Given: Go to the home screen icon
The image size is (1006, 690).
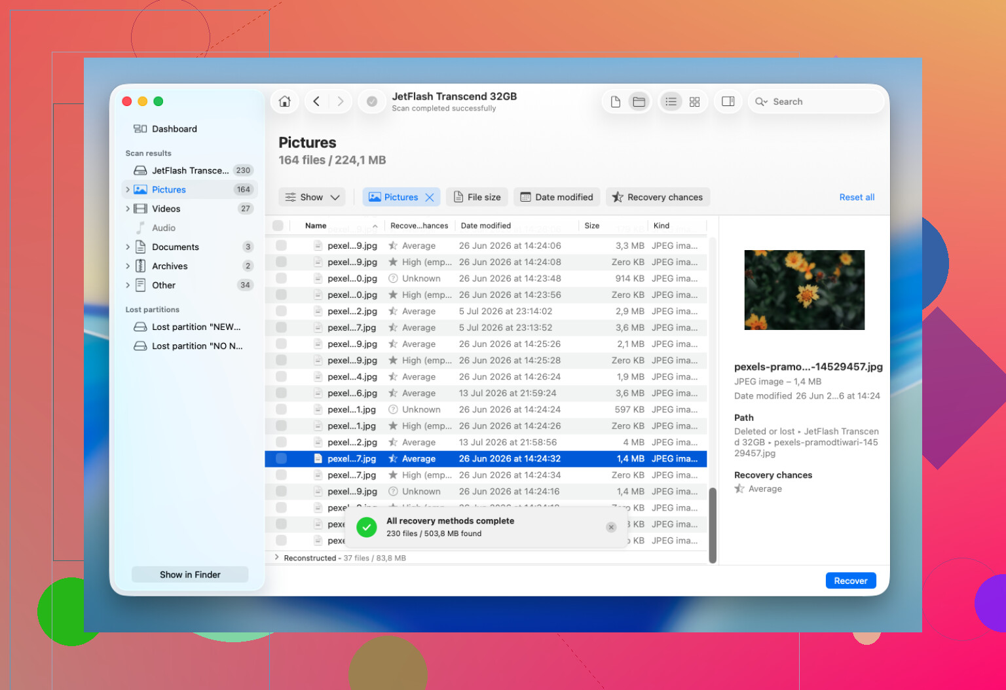Looking at the screenshot, I should (284, 101).
